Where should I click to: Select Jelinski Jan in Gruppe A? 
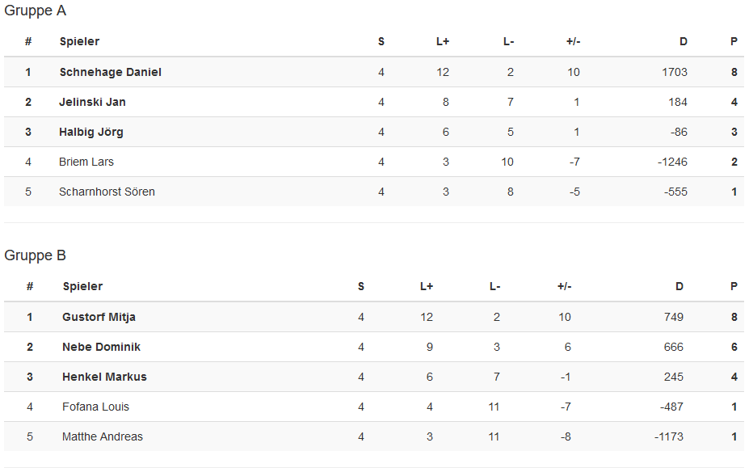point(92,102)
